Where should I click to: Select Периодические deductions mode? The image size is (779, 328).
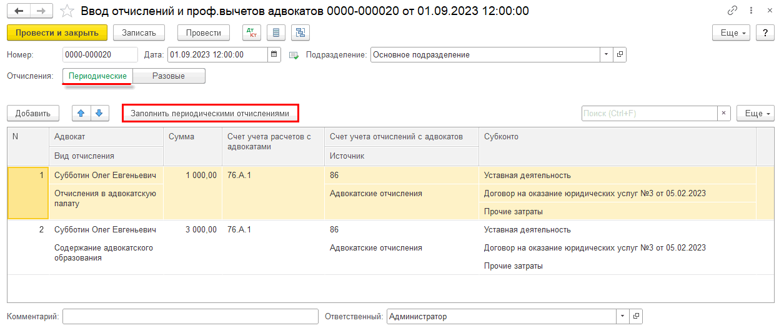[98, 76]
